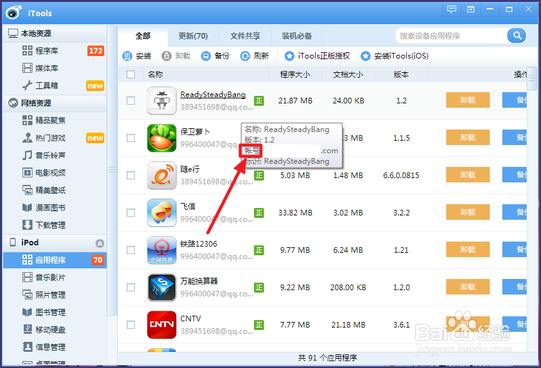Check the checkbox for ReadySteadyBang

[130, 100]
